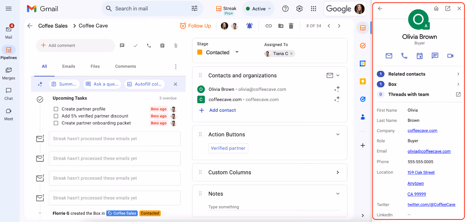466x222 pixels.
Task: Click the log call phone icon
Action: coord(149,46)
